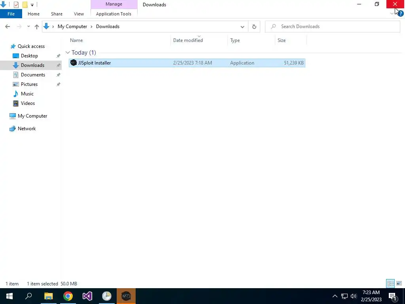The width and height of the screenshot is (405, 304).
Task: Launch Google Chrome from the taskbar
Action: point(68,296)
